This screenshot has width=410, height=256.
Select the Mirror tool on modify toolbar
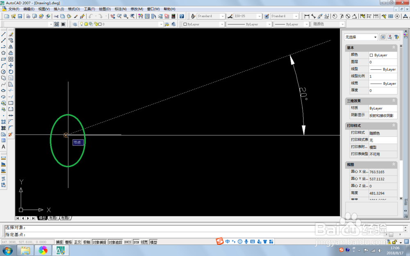point(11,46)
